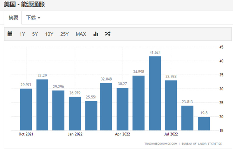The image size is (233, 150).
Task: Show MAX historical data range
Action: (x=81, y=34)
